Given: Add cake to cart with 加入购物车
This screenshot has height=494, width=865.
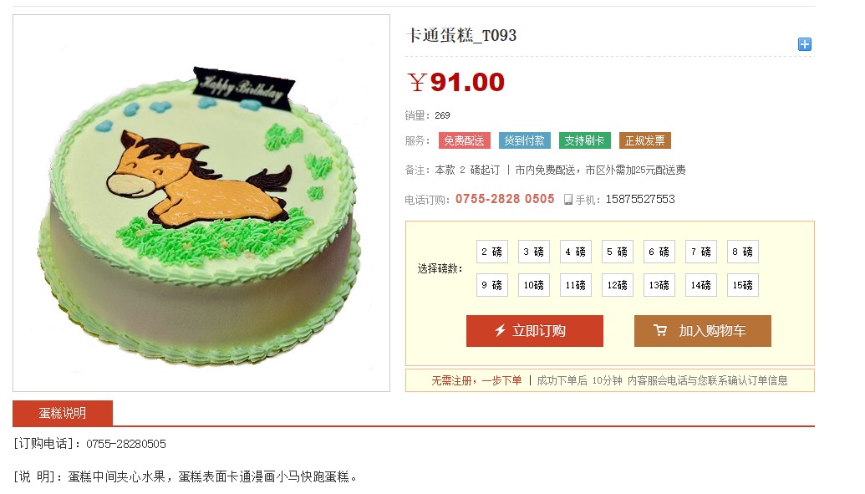Looking at the screenshot, I should pos(702,331).
